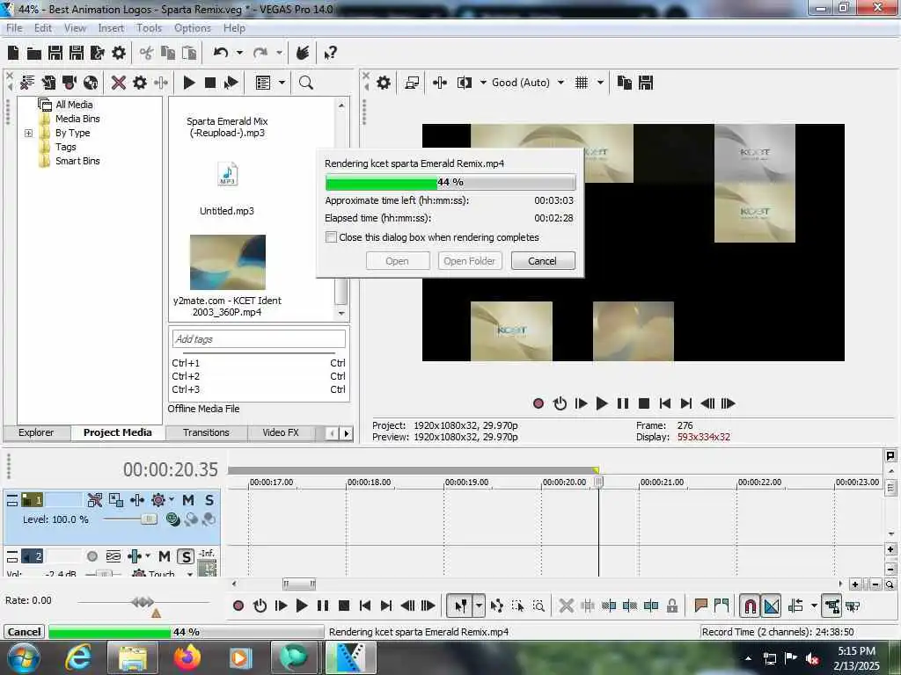
Task: Solo video track 1 with S button
Action: (209, 500)
